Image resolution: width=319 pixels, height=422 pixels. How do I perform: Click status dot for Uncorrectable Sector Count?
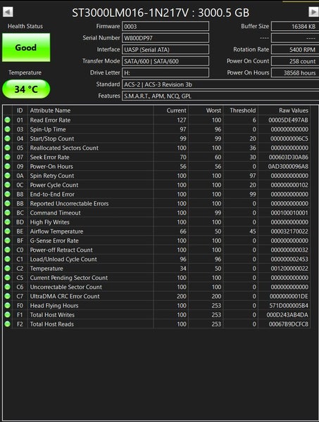coord(8,287)
